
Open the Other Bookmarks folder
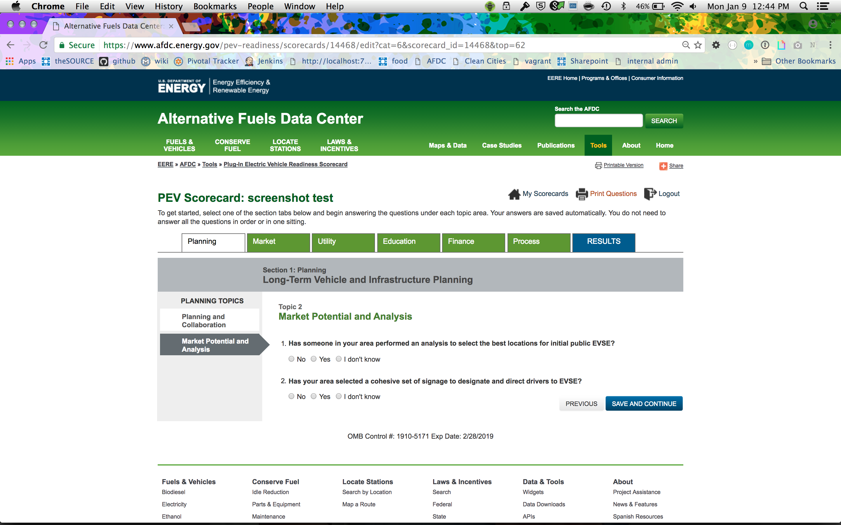coord(799,62)
